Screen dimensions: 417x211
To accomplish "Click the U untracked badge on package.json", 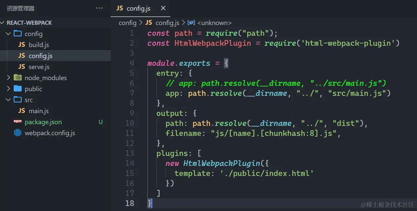I will point(101,122).
